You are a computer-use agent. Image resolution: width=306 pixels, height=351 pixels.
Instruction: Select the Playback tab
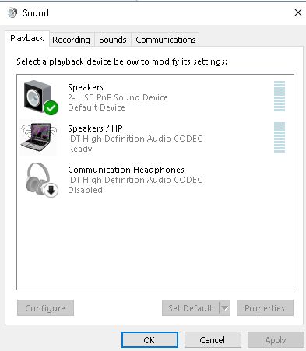point(27,38)
